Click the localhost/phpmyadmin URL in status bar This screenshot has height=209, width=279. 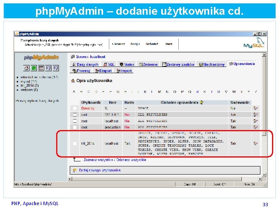pyautogui.click(x=33, y=184)
